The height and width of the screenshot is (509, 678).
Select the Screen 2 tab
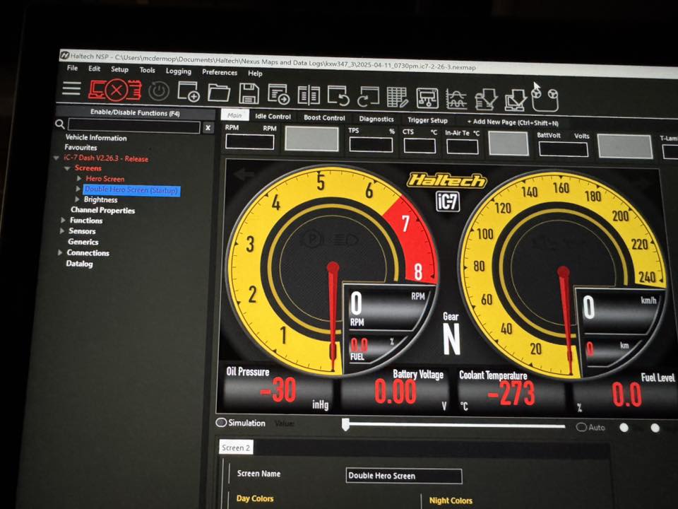click(236, 447)
